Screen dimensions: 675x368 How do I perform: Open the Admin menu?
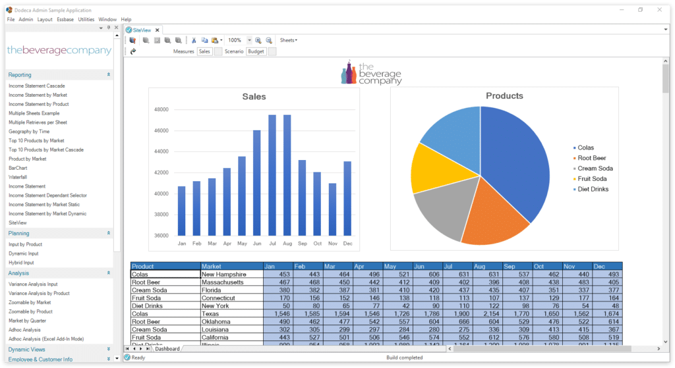click(26, 19)
